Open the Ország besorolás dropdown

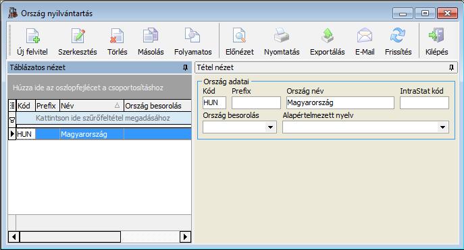[x=270, y=127]
